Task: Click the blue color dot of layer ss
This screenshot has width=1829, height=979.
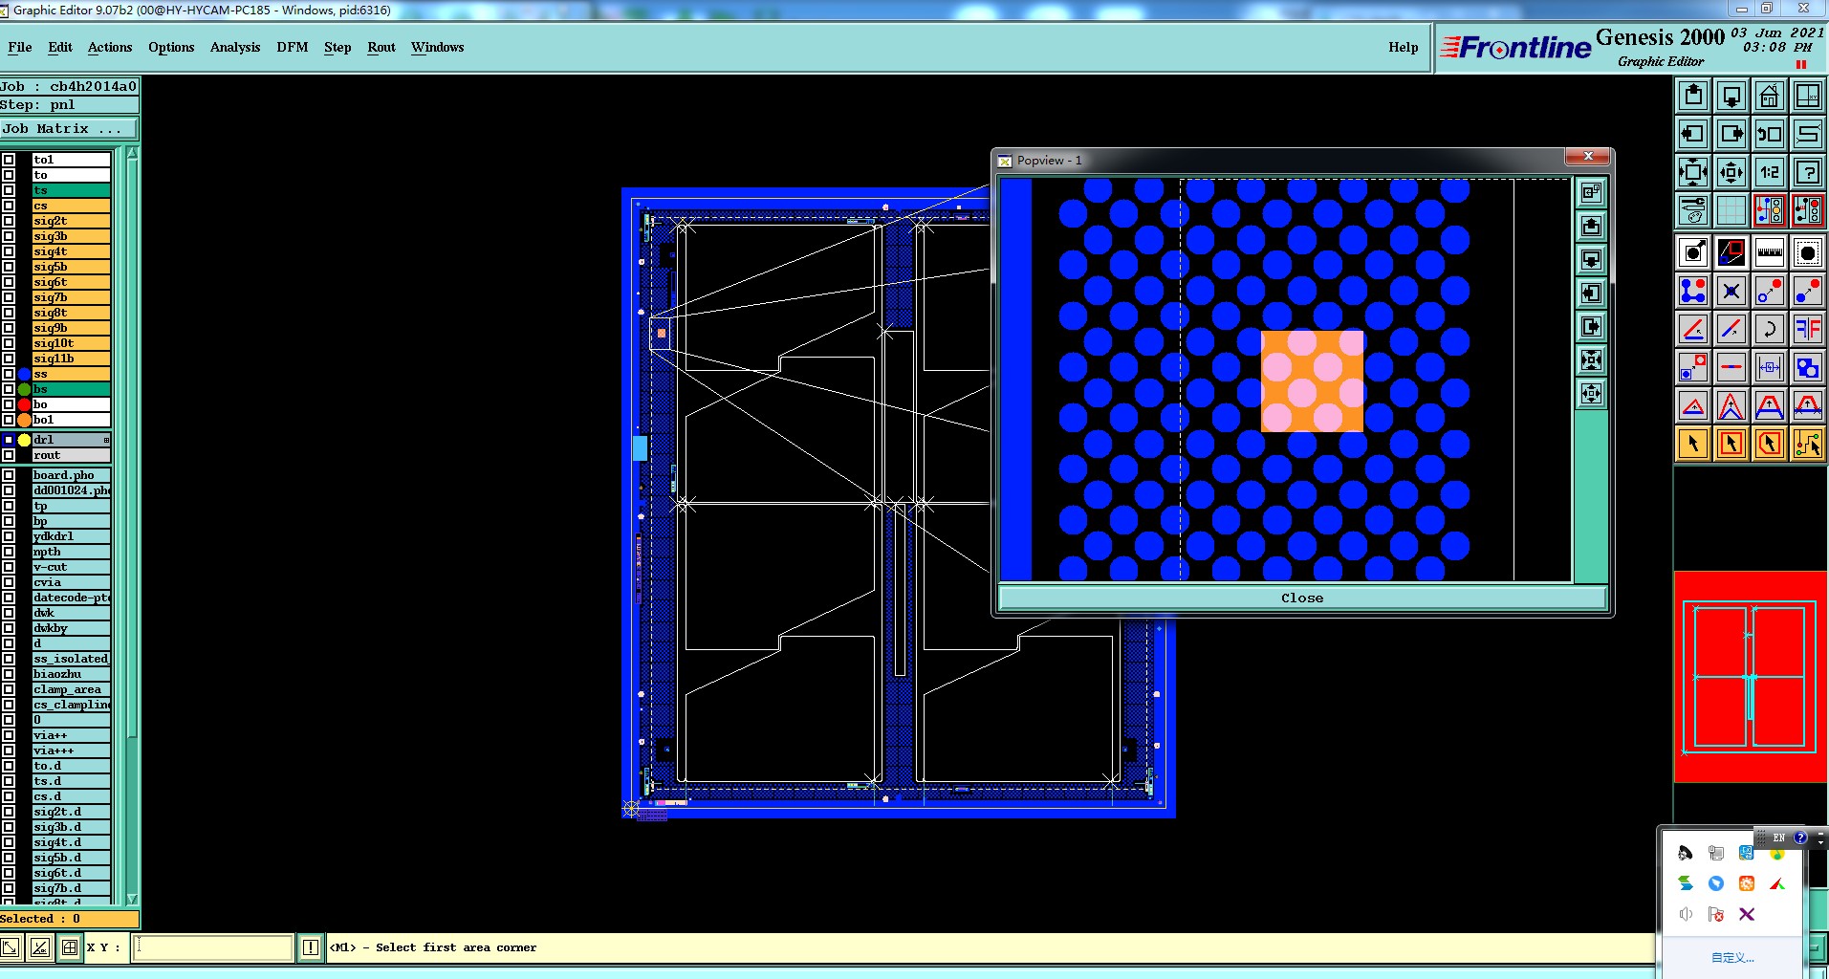Action: click(25, 374)
